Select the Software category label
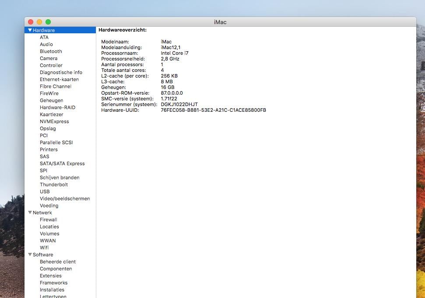This screenshot has width=425, height=298. point(43,255)
